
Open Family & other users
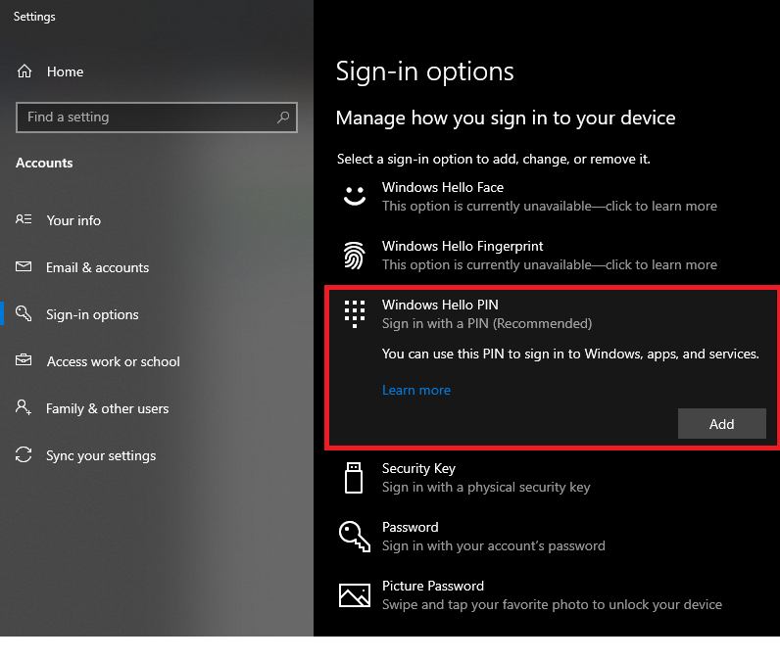(108, 408)
